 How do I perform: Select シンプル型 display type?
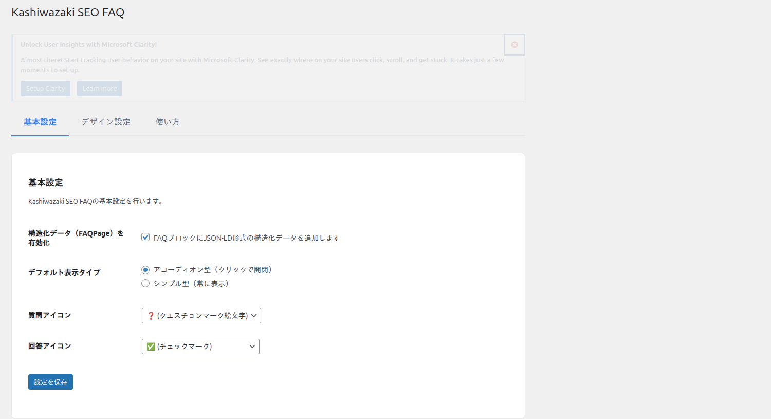145,283
